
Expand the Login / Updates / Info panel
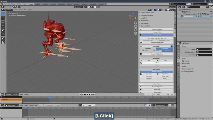click(147, 13)
